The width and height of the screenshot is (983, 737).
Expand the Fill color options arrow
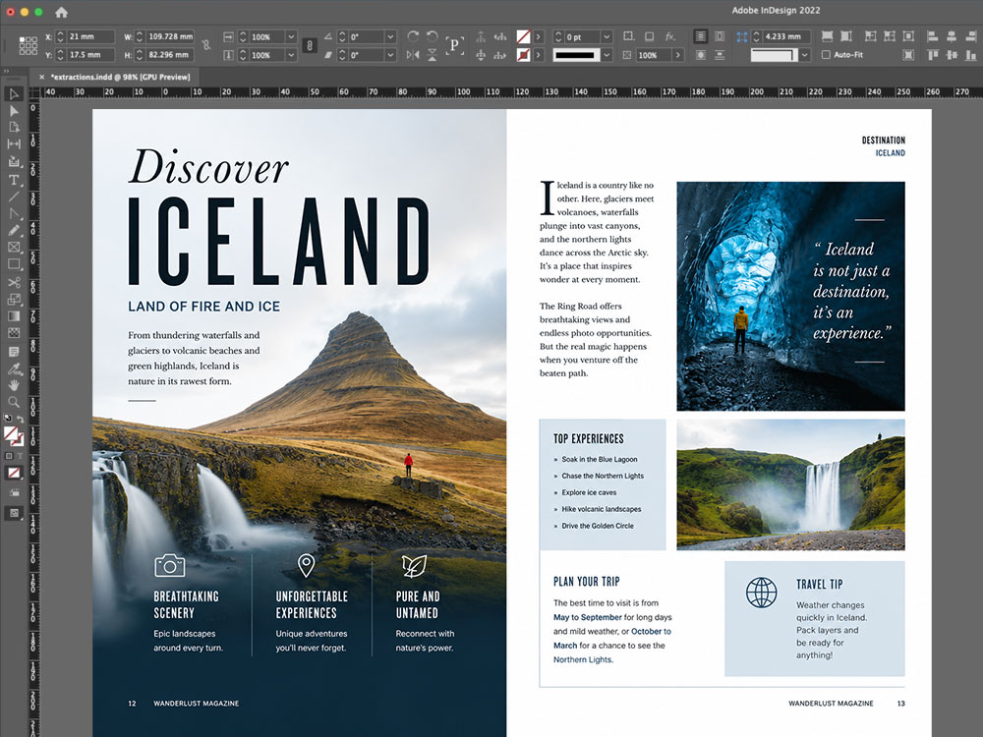539,37
